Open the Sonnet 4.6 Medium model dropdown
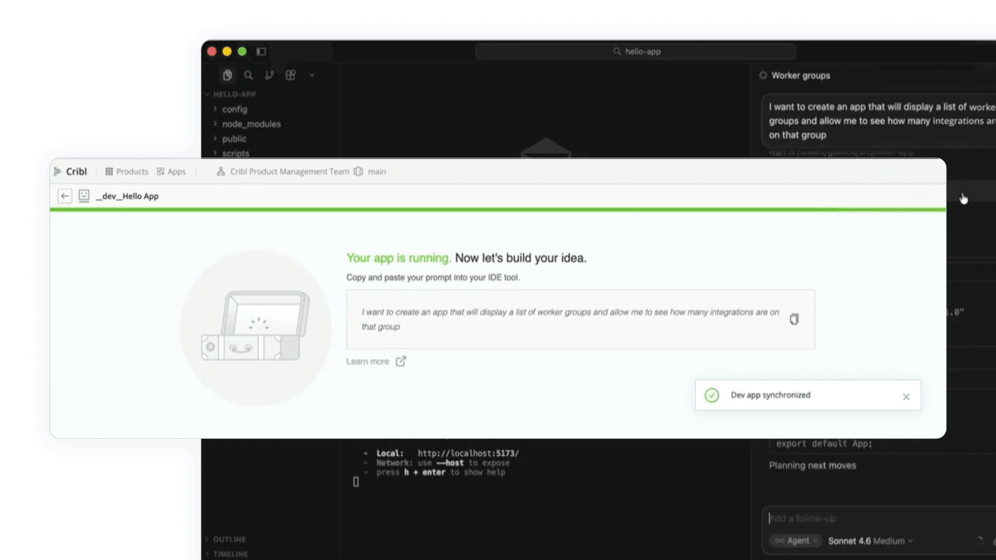Screen dimensions: 996x560 click(870, 541)
